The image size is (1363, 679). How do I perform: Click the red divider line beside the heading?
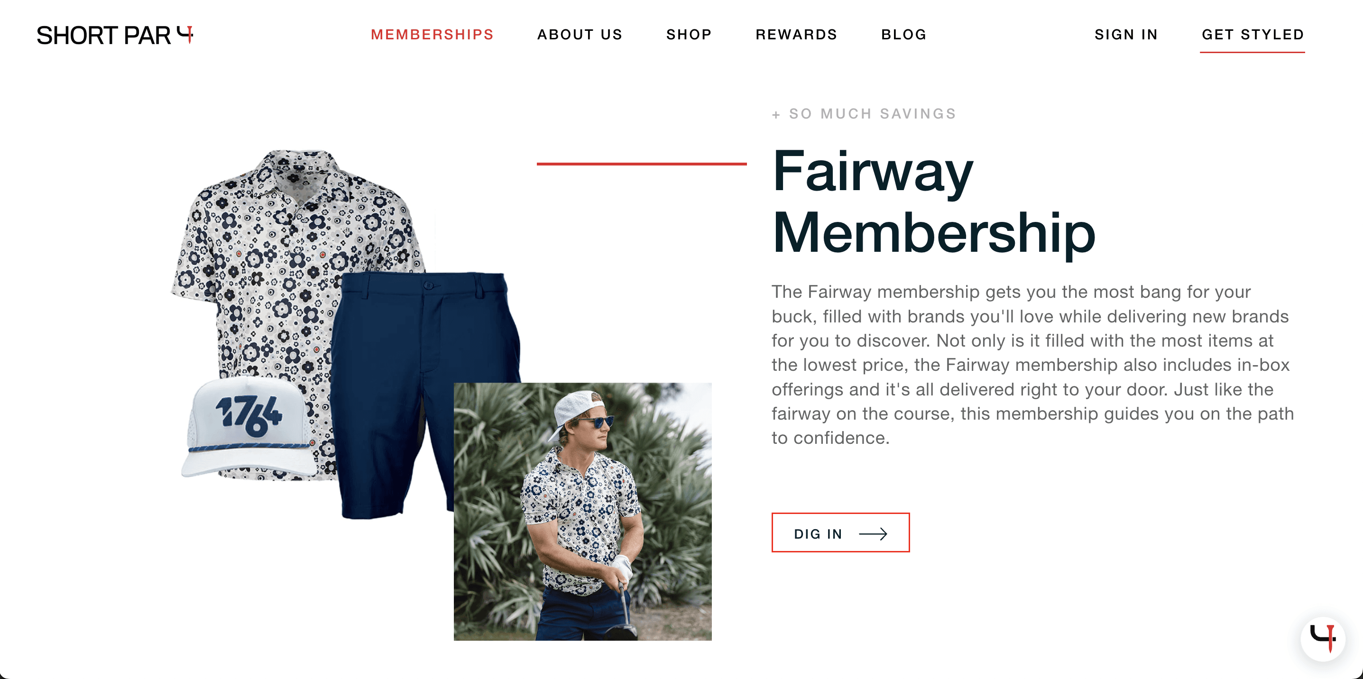click(x=641, y=164)
